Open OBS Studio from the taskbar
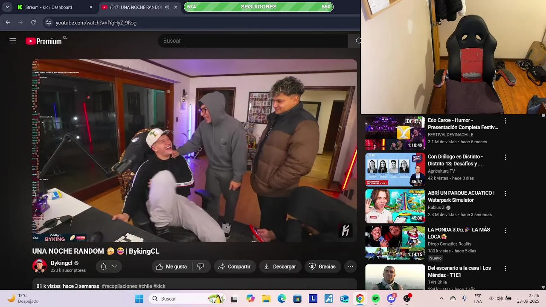The image size is (546, 307). 407,298
